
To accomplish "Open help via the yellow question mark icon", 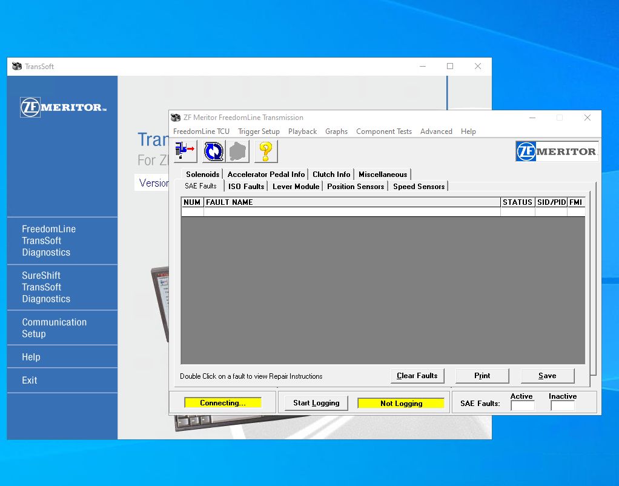I will pos(265,151).
